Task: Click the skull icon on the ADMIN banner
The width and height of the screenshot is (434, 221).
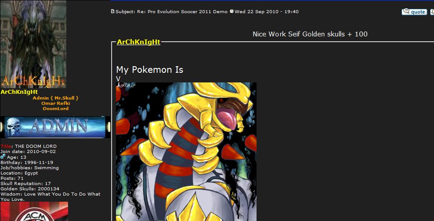Action: tap(13, 127)
